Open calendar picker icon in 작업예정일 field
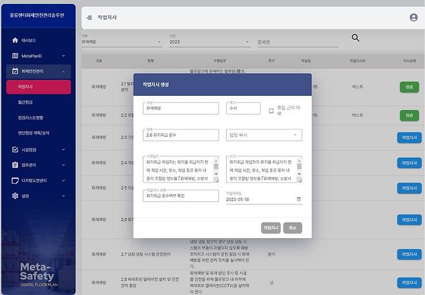The image size is (425, 295). (298, 199)
